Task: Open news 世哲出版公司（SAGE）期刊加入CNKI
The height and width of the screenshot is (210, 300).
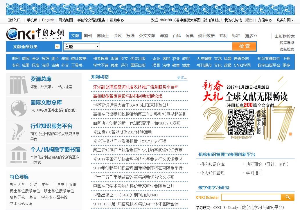Action: (x=125, y=195)
